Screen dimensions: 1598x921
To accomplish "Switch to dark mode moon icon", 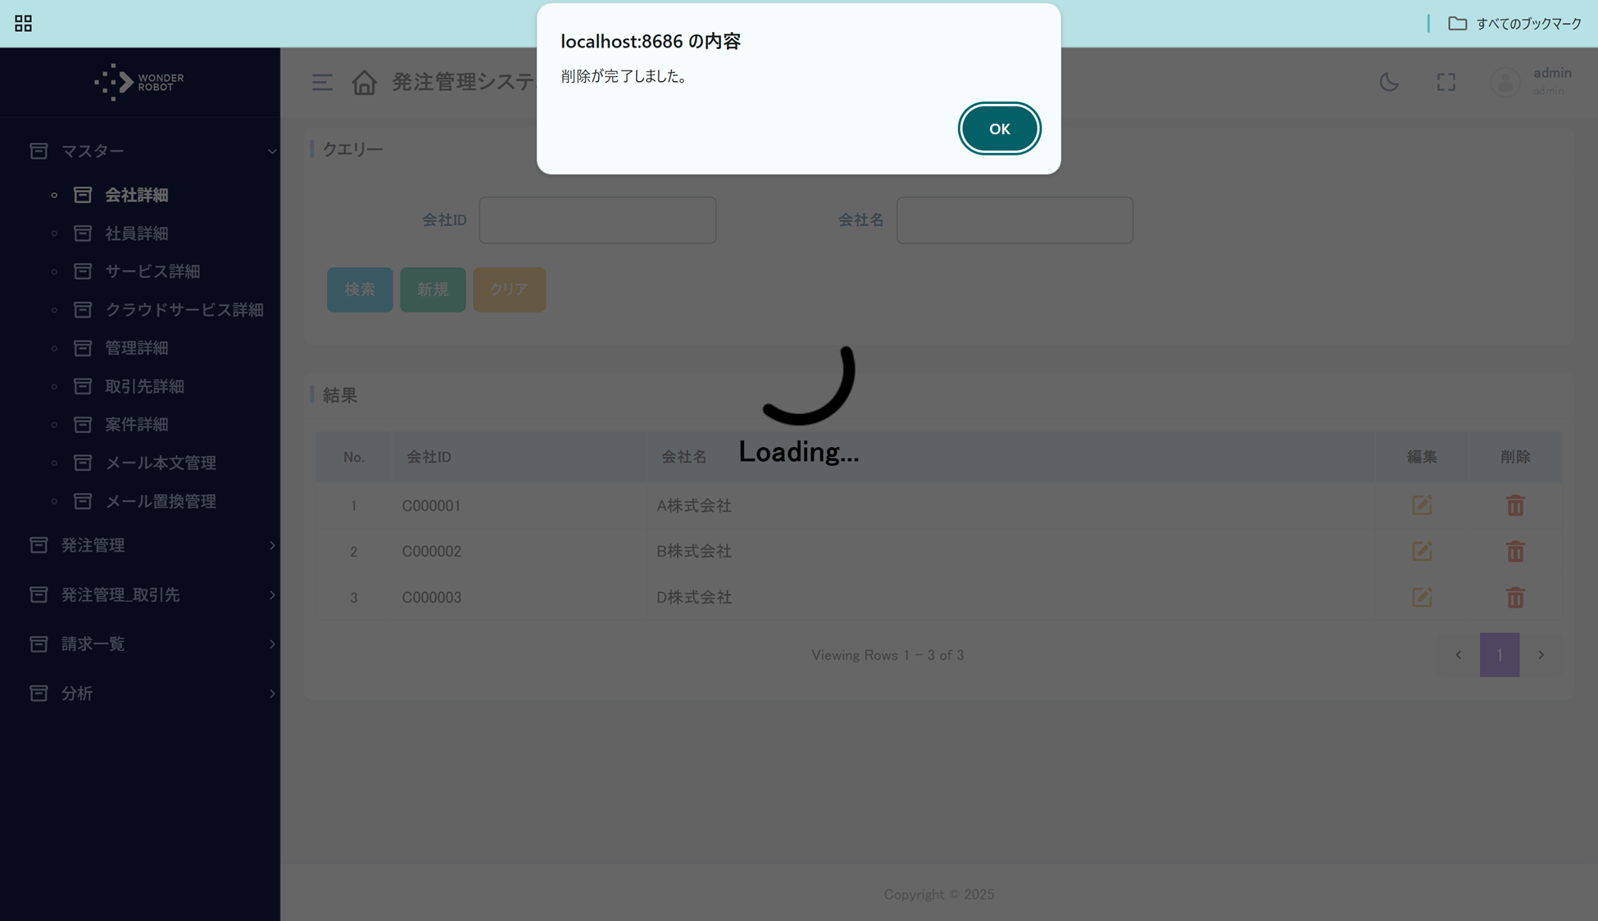I will [x=1389, y=82].
